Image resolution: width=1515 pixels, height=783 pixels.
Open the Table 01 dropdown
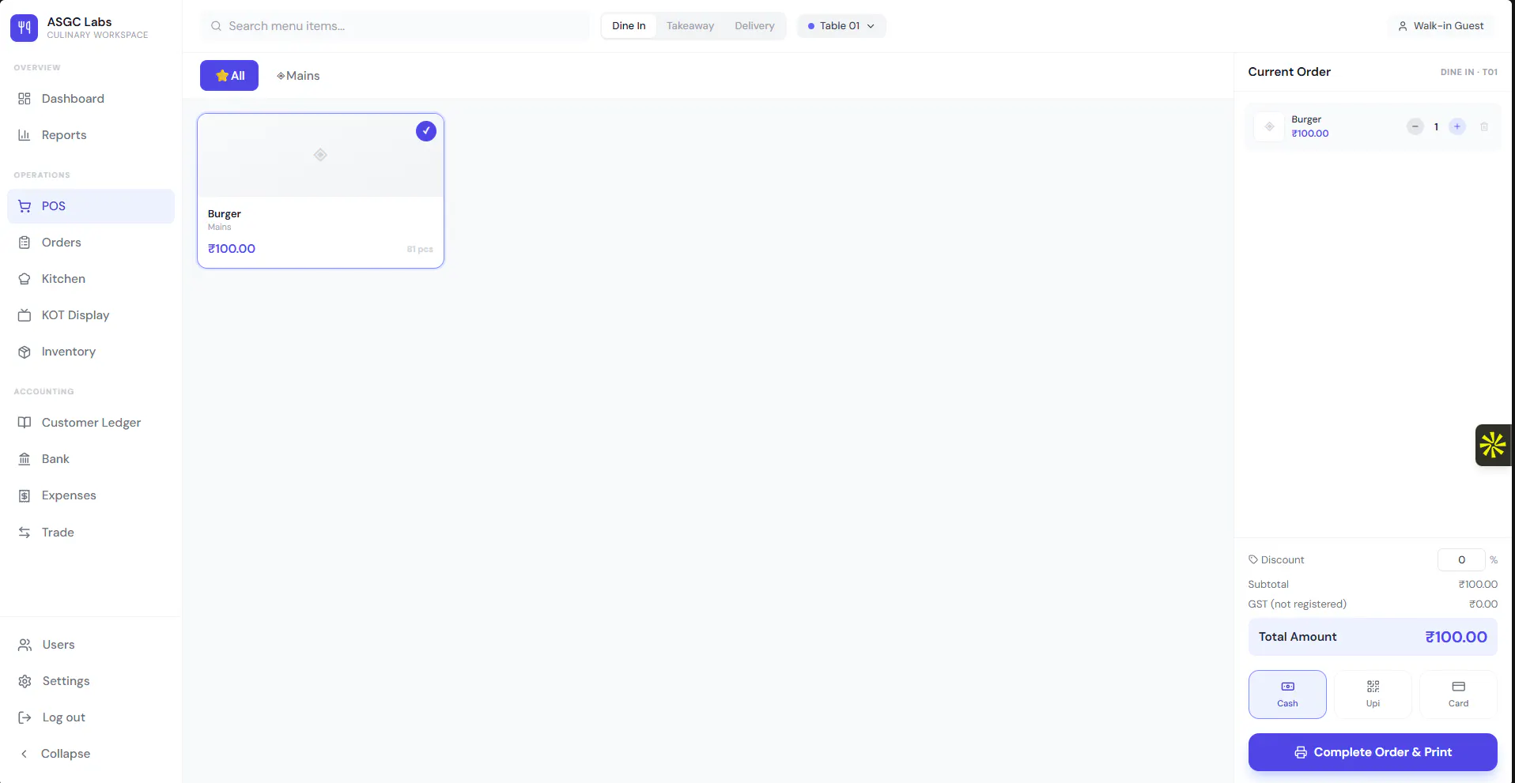841,26
